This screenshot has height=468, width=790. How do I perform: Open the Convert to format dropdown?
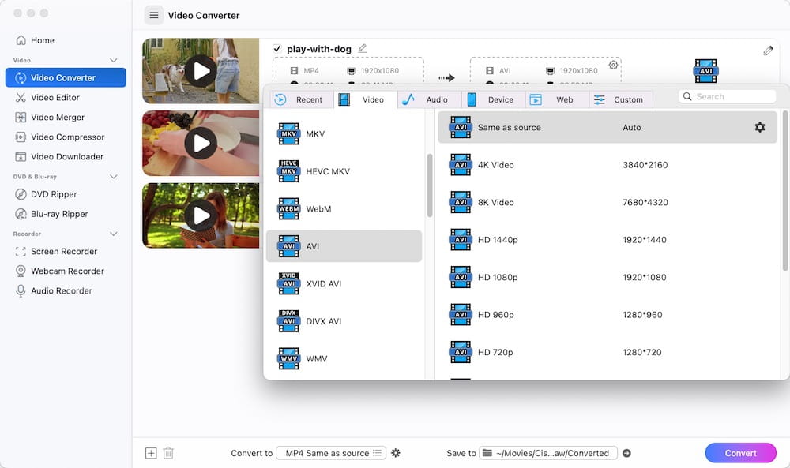331,453
